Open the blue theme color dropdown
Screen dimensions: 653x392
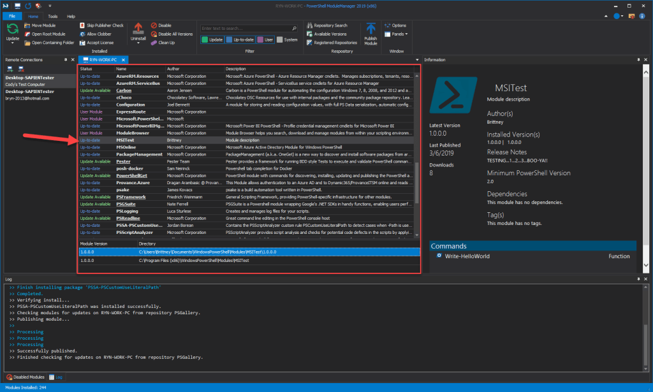[622, 16]
